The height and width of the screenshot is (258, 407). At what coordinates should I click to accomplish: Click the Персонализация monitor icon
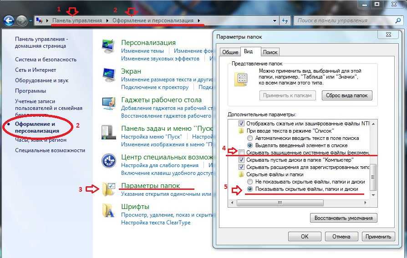coord(108,47)
